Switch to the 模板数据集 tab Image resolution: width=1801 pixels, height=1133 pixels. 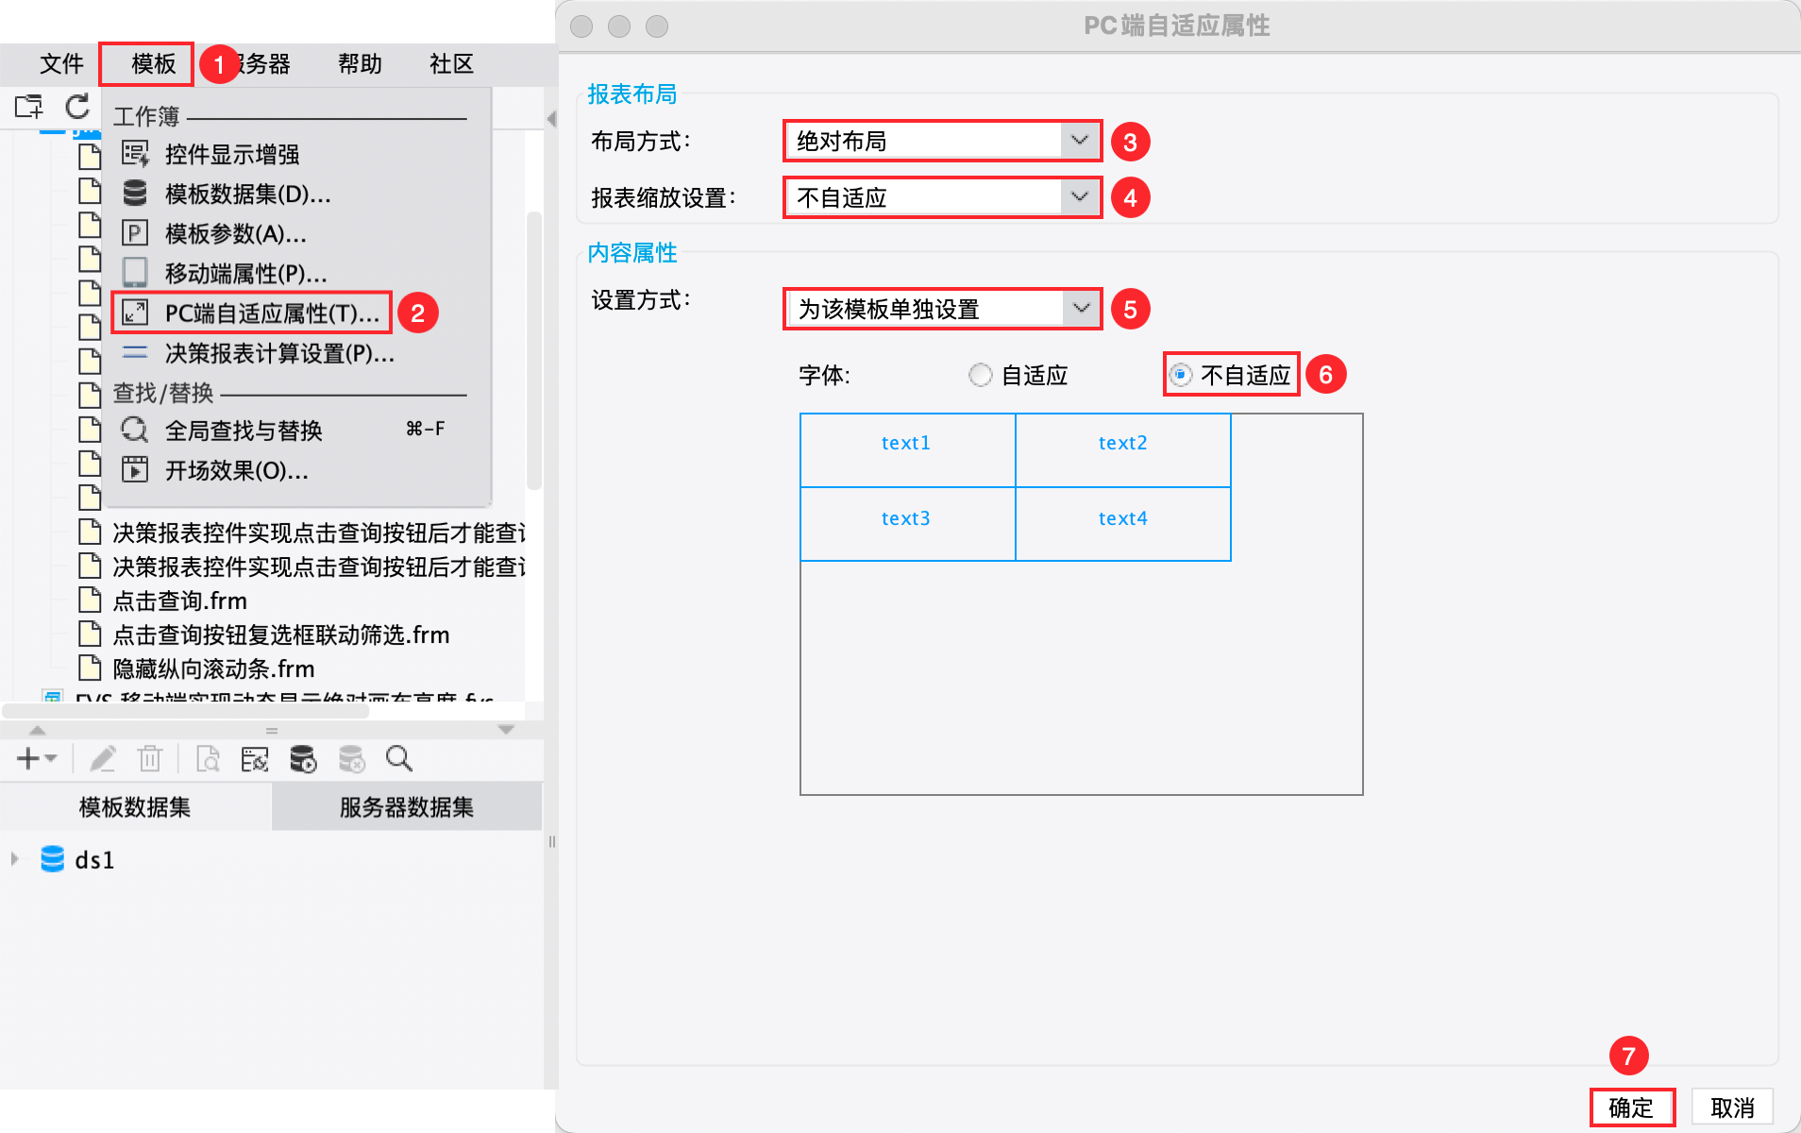(x=135, y=806)
